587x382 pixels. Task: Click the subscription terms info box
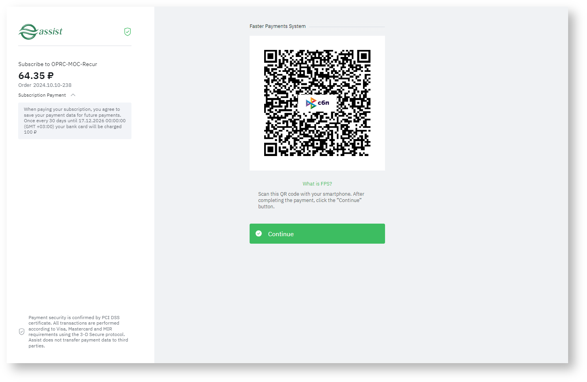[x=75, y=121]
